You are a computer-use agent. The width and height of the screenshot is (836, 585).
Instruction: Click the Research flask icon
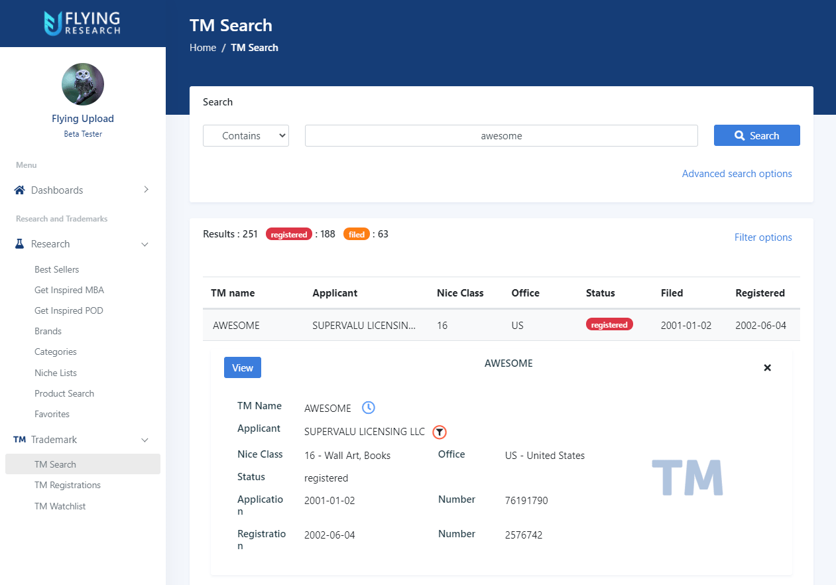tap(20, 243)
